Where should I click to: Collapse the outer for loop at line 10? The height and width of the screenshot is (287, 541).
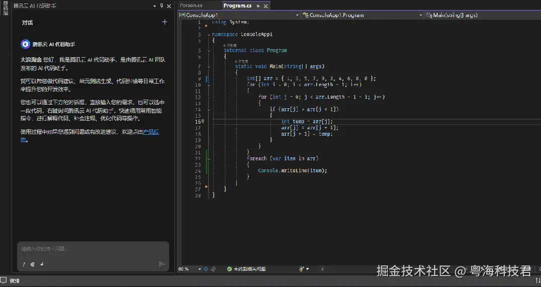point(209,85)
